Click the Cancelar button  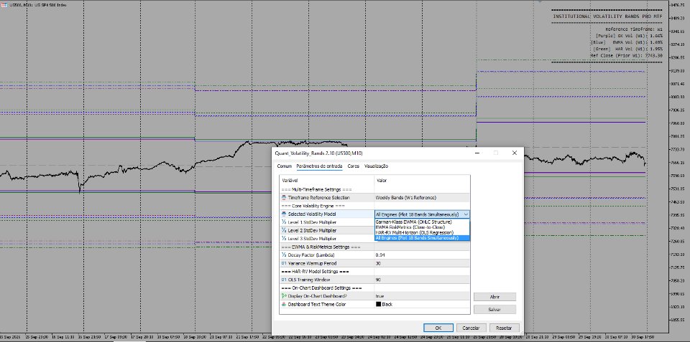click(471, 328)
